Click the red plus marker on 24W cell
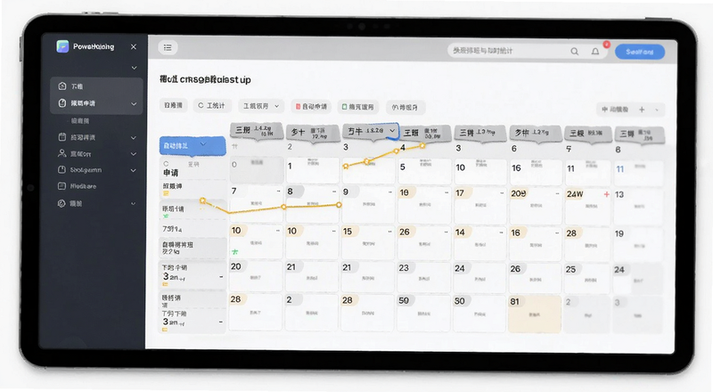Screen dimensions: 713x392 (x=606, y=194)
